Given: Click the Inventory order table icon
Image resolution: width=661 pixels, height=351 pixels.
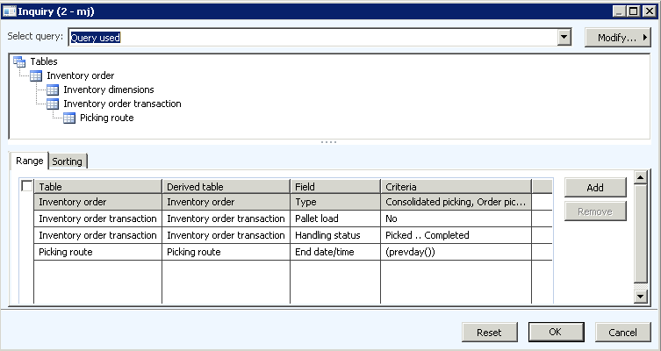Looking at the screenshot, I should tap(36, 75).
